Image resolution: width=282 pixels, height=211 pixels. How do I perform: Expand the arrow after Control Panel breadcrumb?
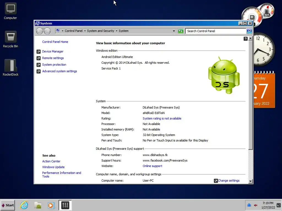pyautogui.click(x=85, y=31)
